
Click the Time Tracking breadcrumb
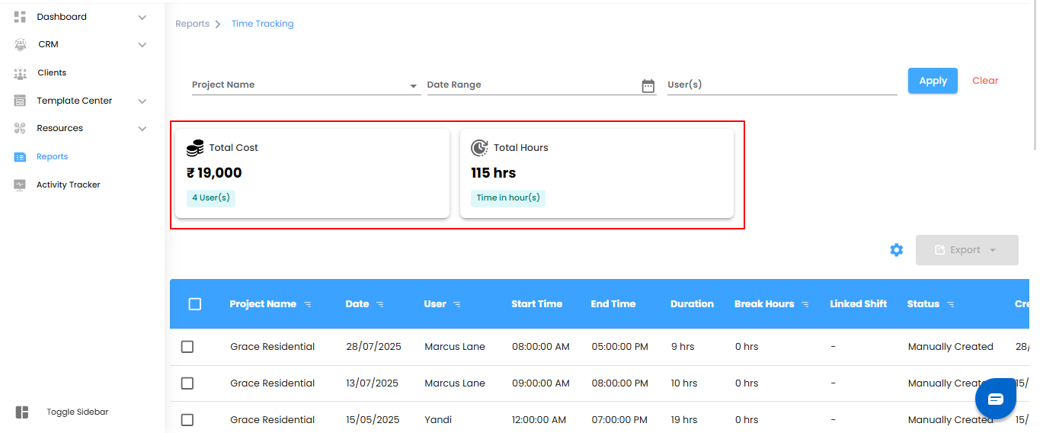[262, 24]
